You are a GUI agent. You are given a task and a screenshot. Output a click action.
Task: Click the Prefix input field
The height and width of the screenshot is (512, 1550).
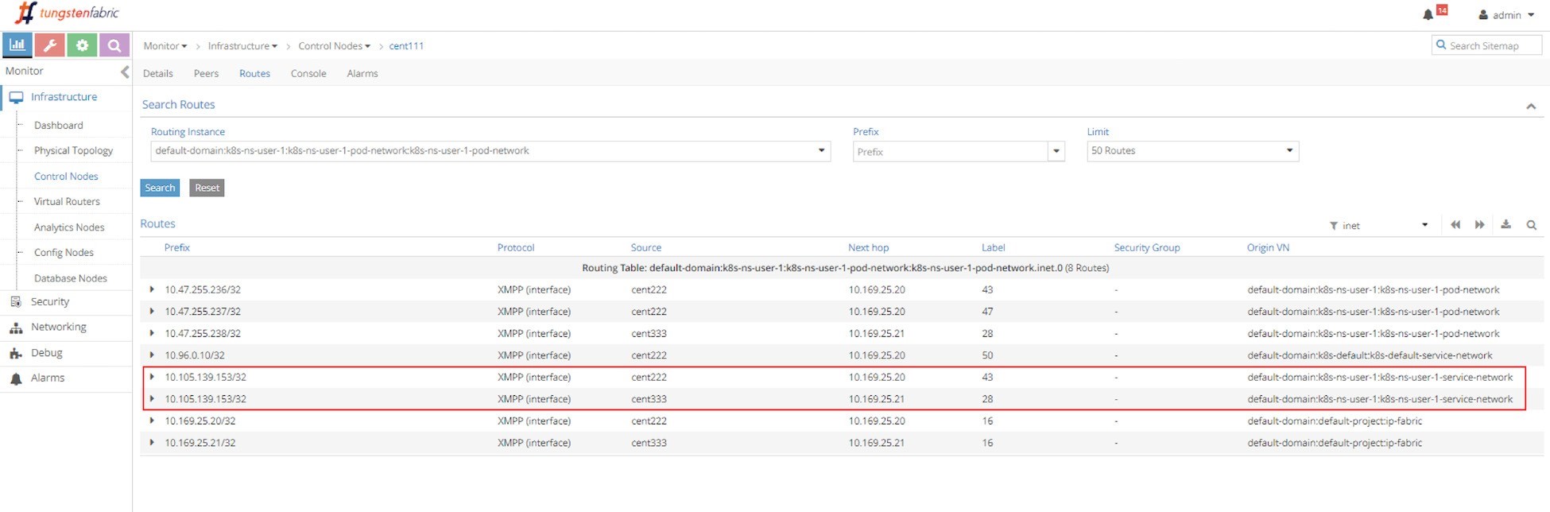(950, 151)
